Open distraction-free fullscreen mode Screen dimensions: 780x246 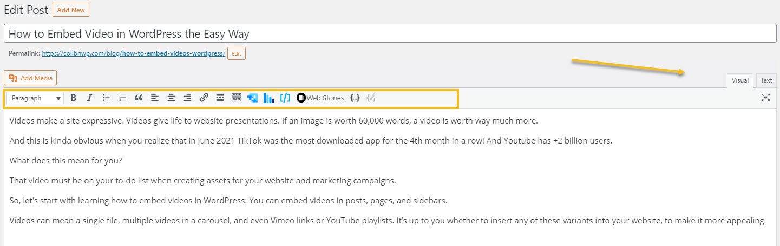coord(765,98)
